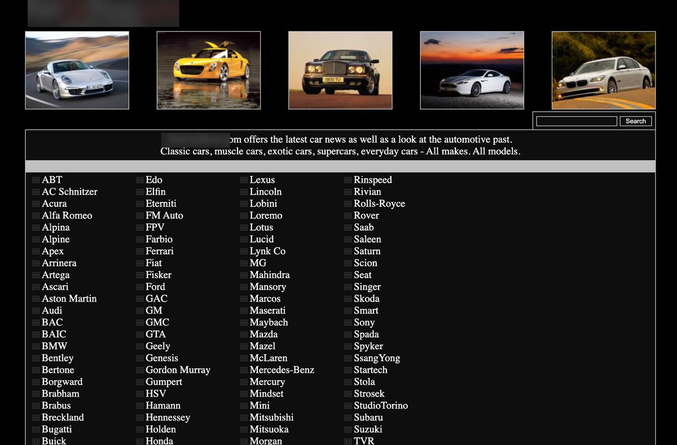Image resolution: width=677 pixels, height=445 pixels.
Task: Select the McLaren link
Action: click(269, 358)
